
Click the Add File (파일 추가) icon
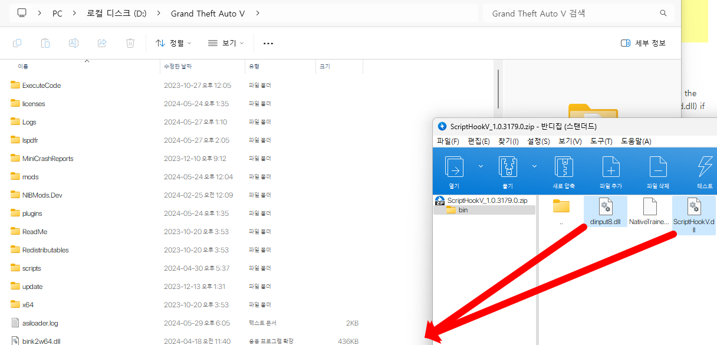pos(611,167)
